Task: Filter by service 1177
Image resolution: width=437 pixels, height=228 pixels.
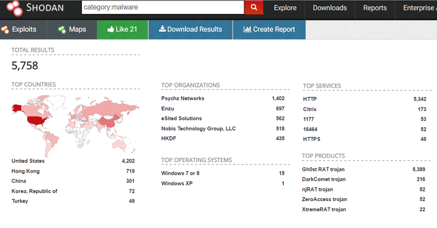Action: (309, 119)
